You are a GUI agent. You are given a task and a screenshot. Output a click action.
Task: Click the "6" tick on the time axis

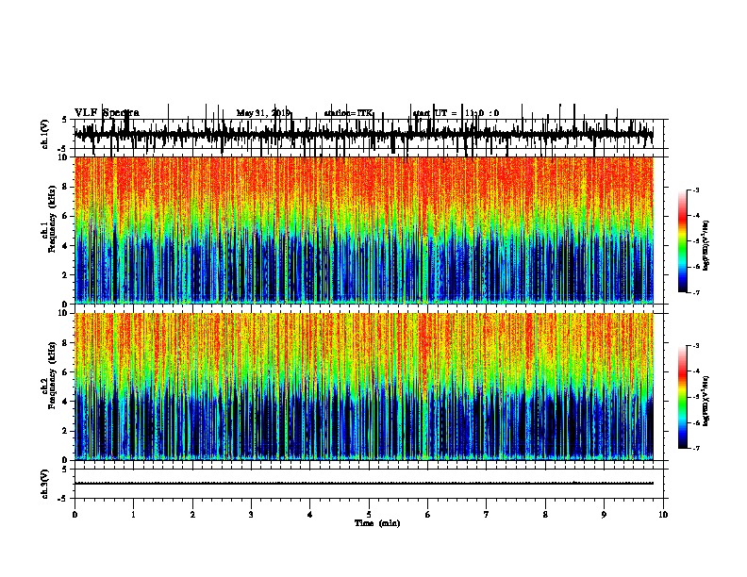pos(427,514)
